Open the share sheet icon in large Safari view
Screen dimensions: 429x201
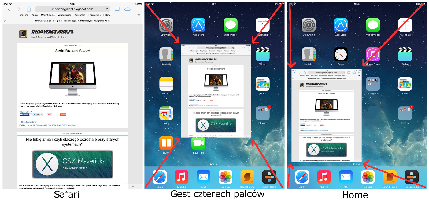click(29, 9)
